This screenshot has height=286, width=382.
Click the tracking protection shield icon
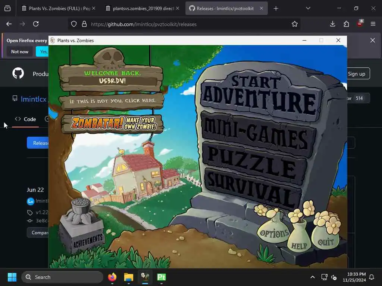74,24
